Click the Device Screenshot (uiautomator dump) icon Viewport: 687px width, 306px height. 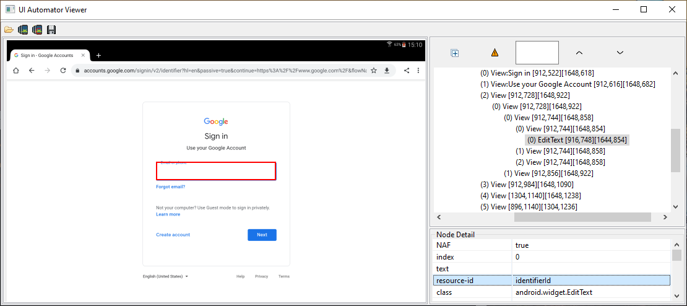click(23, 30)
